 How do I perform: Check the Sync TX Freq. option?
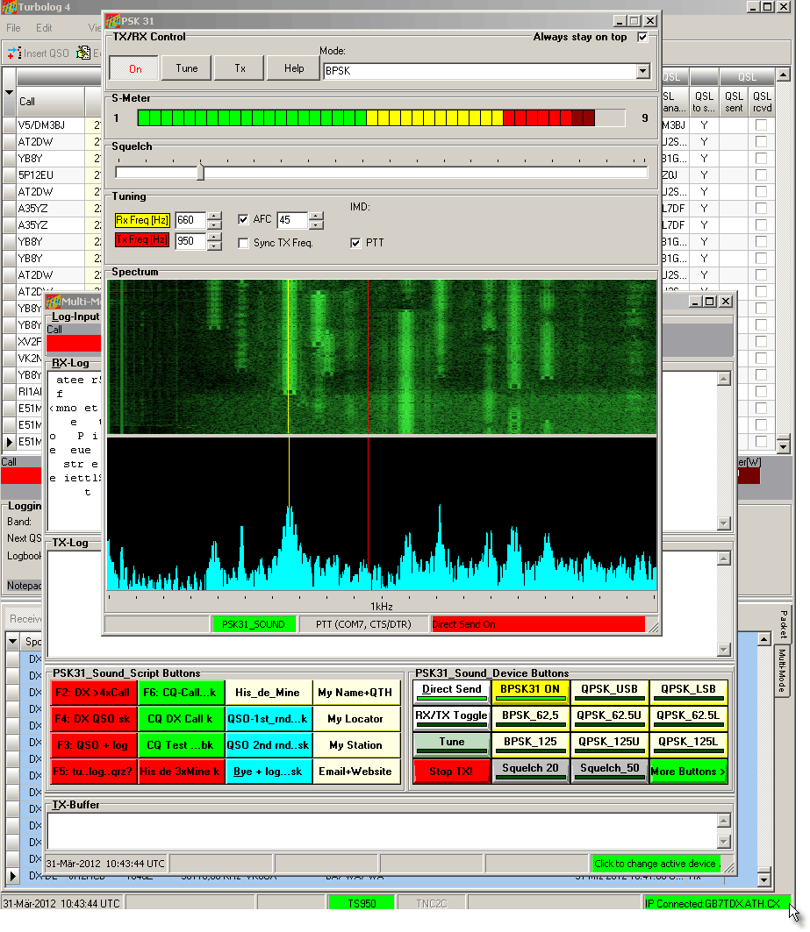coord(243,243)
